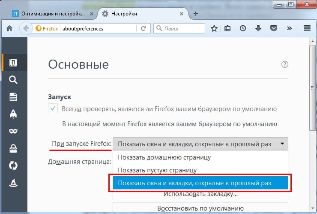
Task: Open Privacy settings mask icon
Action: [13, 131]
